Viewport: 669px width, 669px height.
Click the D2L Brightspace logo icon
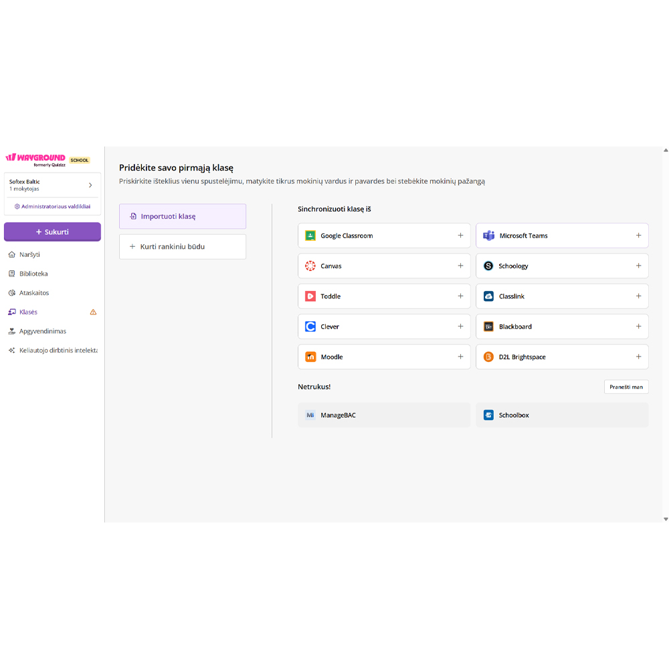488,357
